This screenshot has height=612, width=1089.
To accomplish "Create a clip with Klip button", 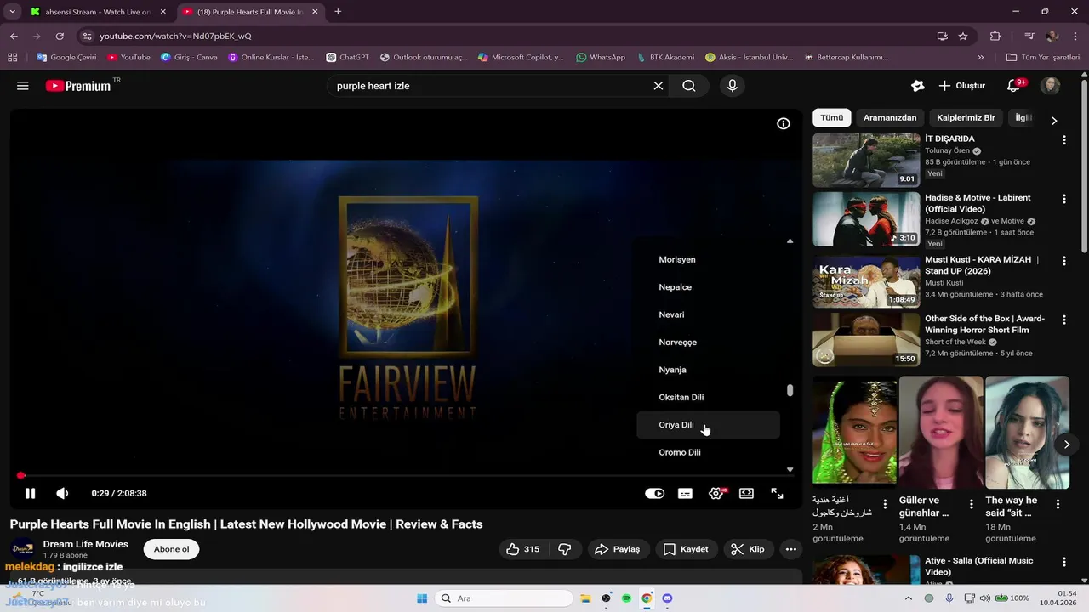I will 748,549.
